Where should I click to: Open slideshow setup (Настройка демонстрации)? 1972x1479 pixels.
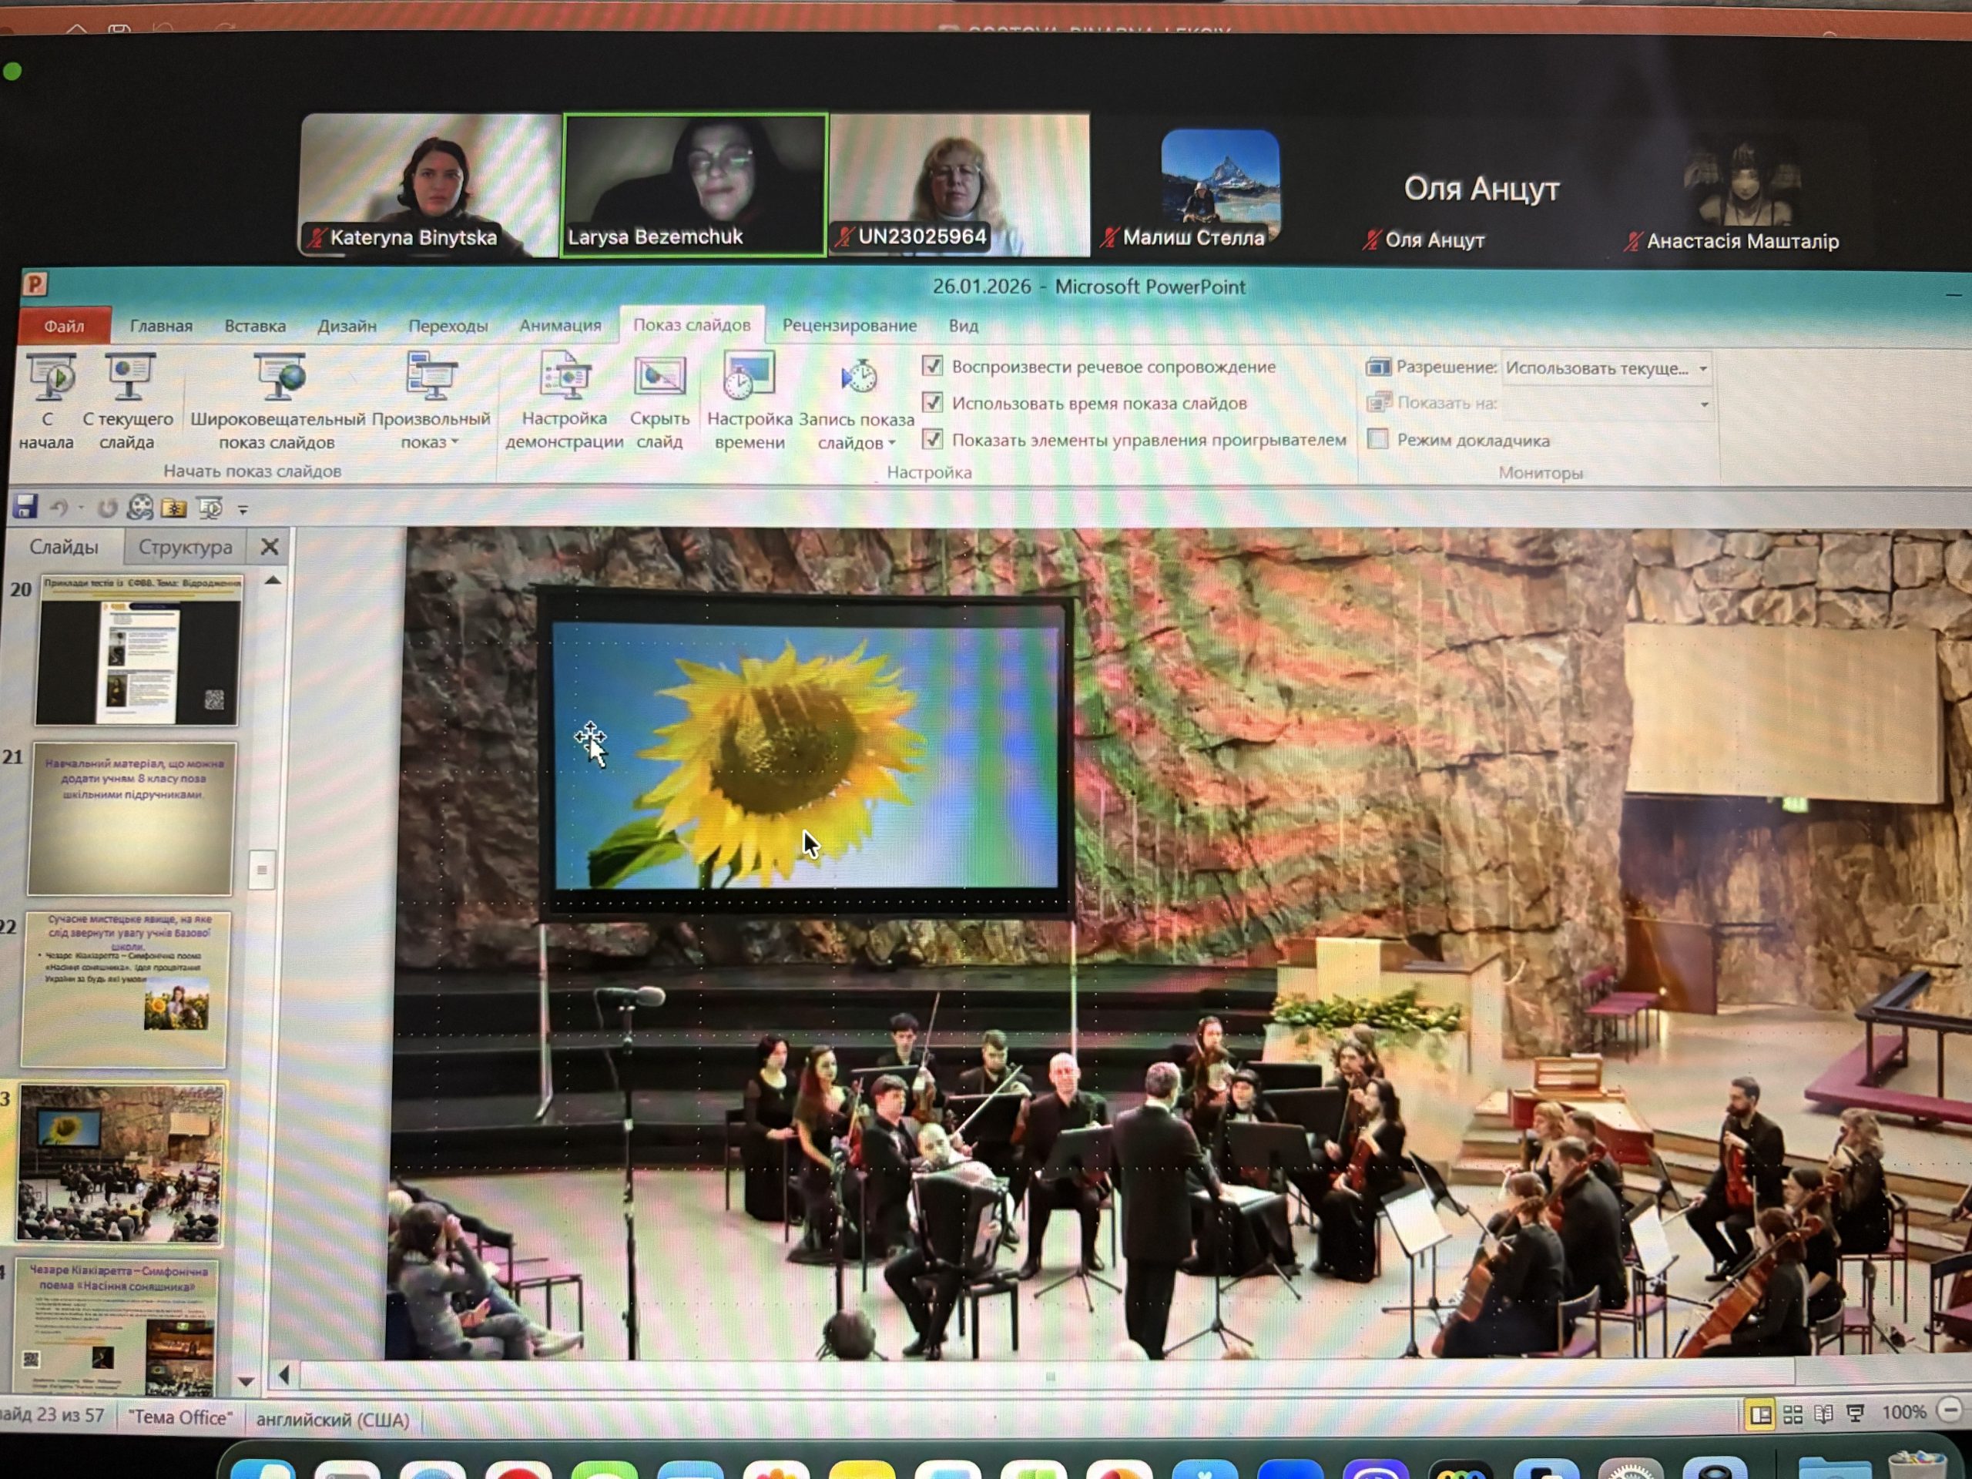tap(565, 377)
